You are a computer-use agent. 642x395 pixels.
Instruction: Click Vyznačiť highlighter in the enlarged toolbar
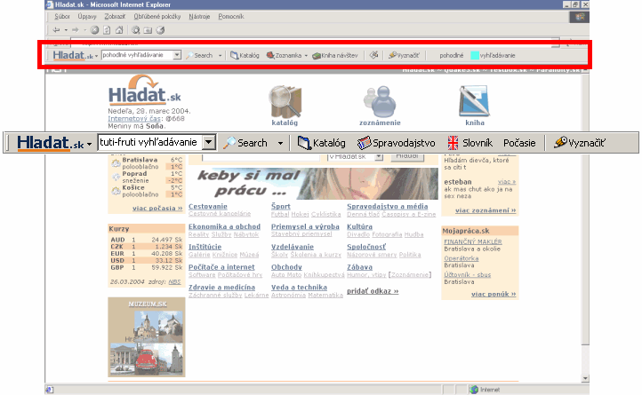580,143
